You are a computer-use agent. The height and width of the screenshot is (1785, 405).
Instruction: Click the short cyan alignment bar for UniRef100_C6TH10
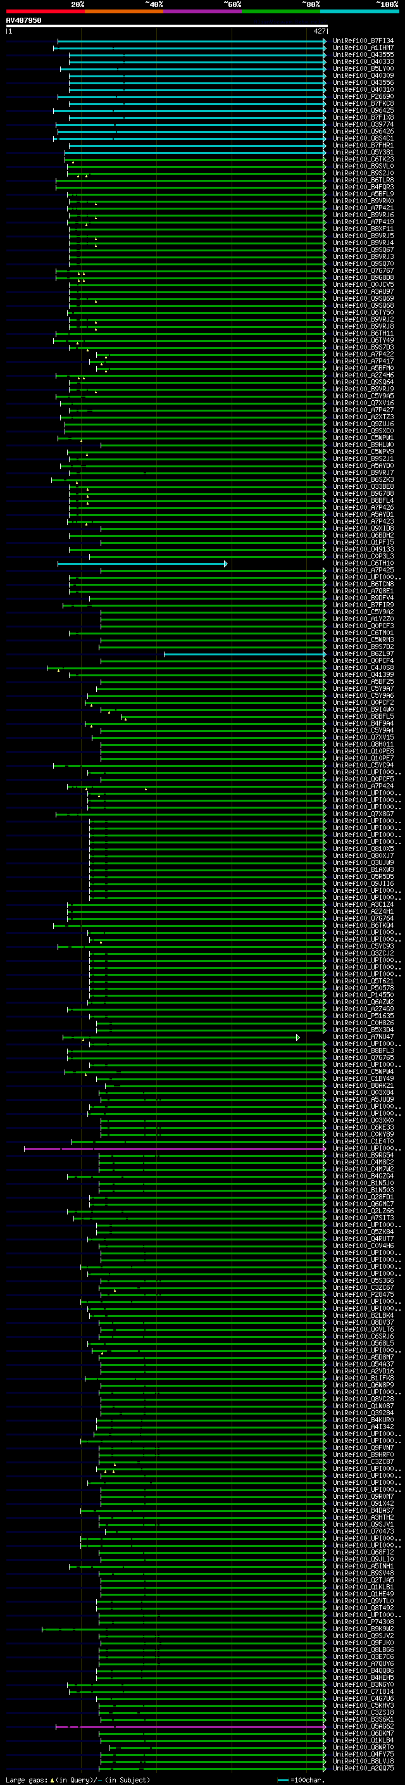142,564
